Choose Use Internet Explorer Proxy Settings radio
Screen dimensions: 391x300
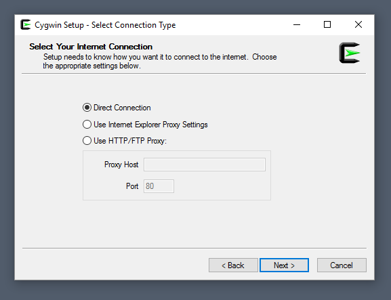[87, 125]
